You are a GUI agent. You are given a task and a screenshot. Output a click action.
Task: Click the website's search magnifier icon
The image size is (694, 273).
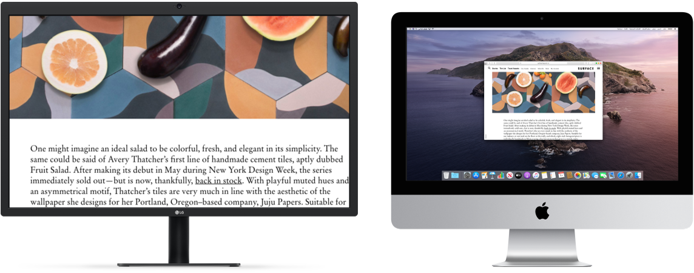pos(489,68)
